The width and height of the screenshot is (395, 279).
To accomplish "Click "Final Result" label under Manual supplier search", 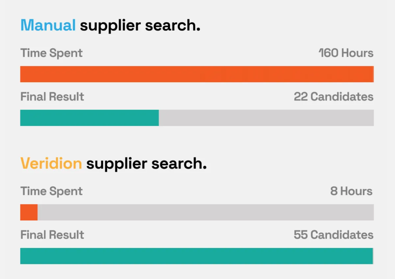I will [x=52, y=97].
